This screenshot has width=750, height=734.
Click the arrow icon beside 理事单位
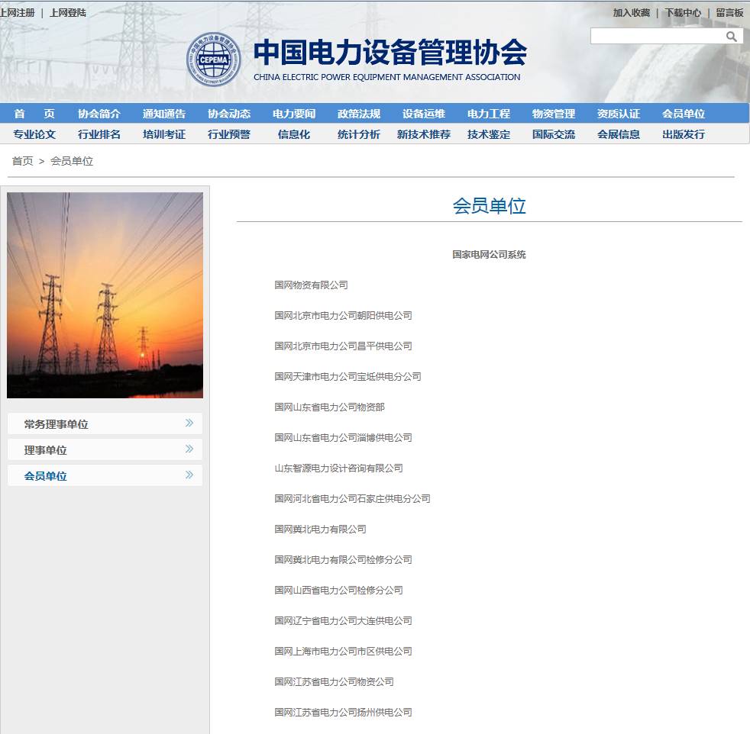click(x=189, y=449)
